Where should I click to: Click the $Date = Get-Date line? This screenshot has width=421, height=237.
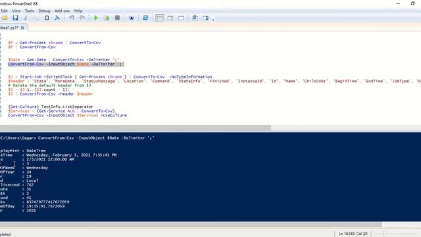point(64,60)
